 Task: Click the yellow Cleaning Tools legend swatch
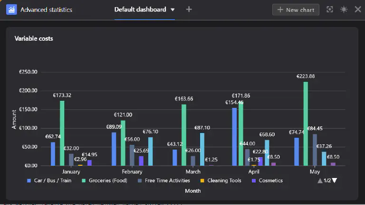(202, 180)
